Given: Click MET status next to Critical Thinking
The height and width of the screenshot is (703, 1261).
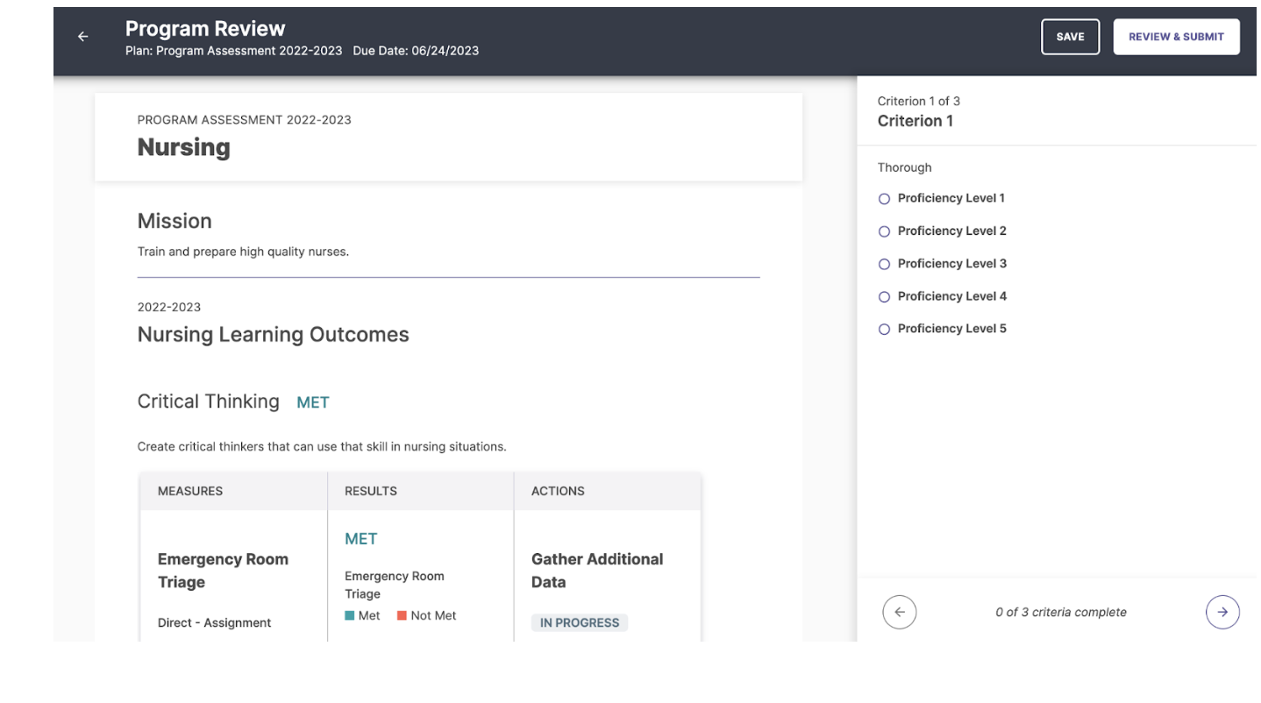Looking at the screenshot, I should coord(313,403).
